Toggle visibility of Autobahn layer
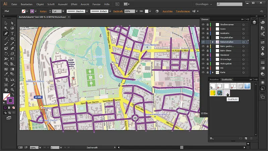The image size is (268, 151). coord(203,33)
